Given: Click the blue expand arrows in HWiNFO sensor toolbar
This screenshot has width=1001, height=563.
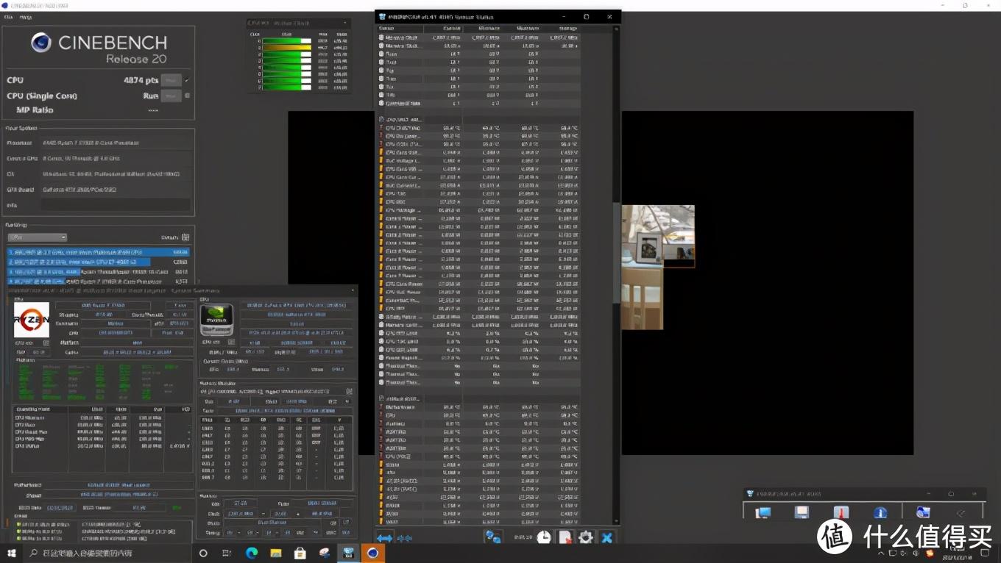Looking at the screenshot, I should [x=384, y=538].
